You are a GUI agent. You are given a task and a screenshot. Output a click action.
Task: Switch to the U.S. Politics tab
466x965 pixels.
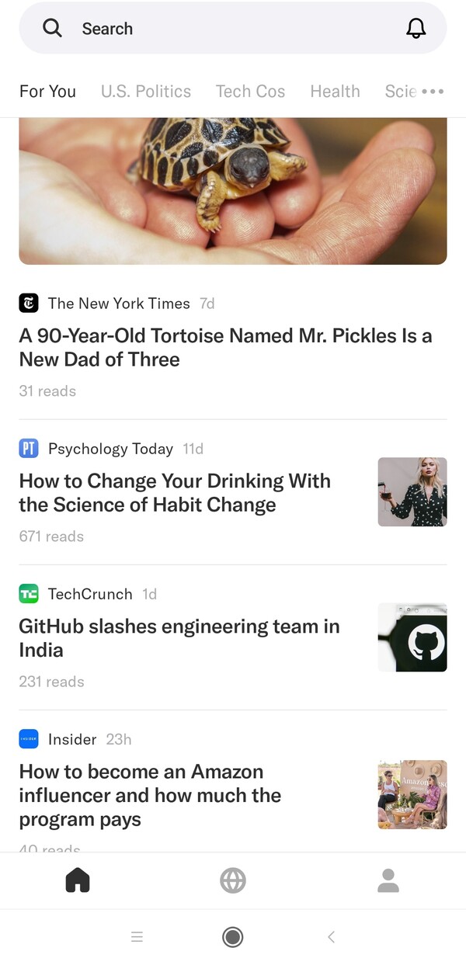pos(146,92)
